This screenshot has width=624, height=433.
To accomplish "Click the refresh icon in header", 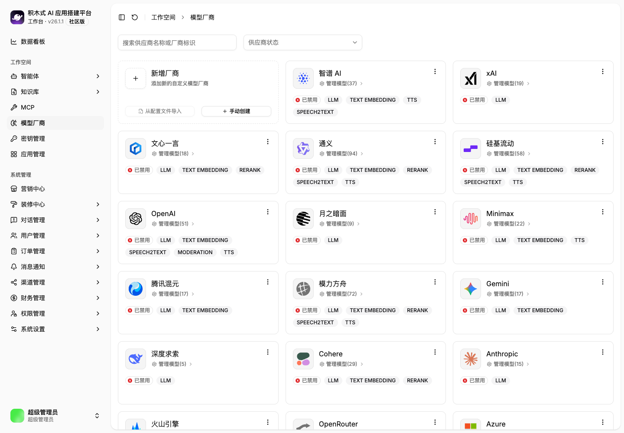I will (x=135, y=17).
